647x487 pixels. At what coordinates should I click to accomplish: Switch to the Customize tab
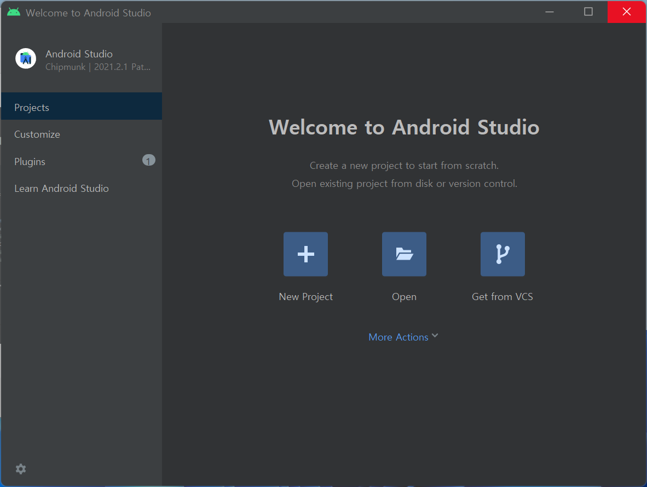click(x=82, y=134)
